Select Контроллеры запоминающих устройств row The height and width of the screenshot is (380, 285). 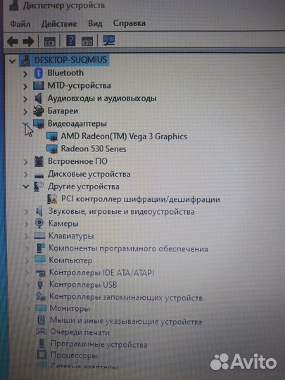click(x=126, y=298)
